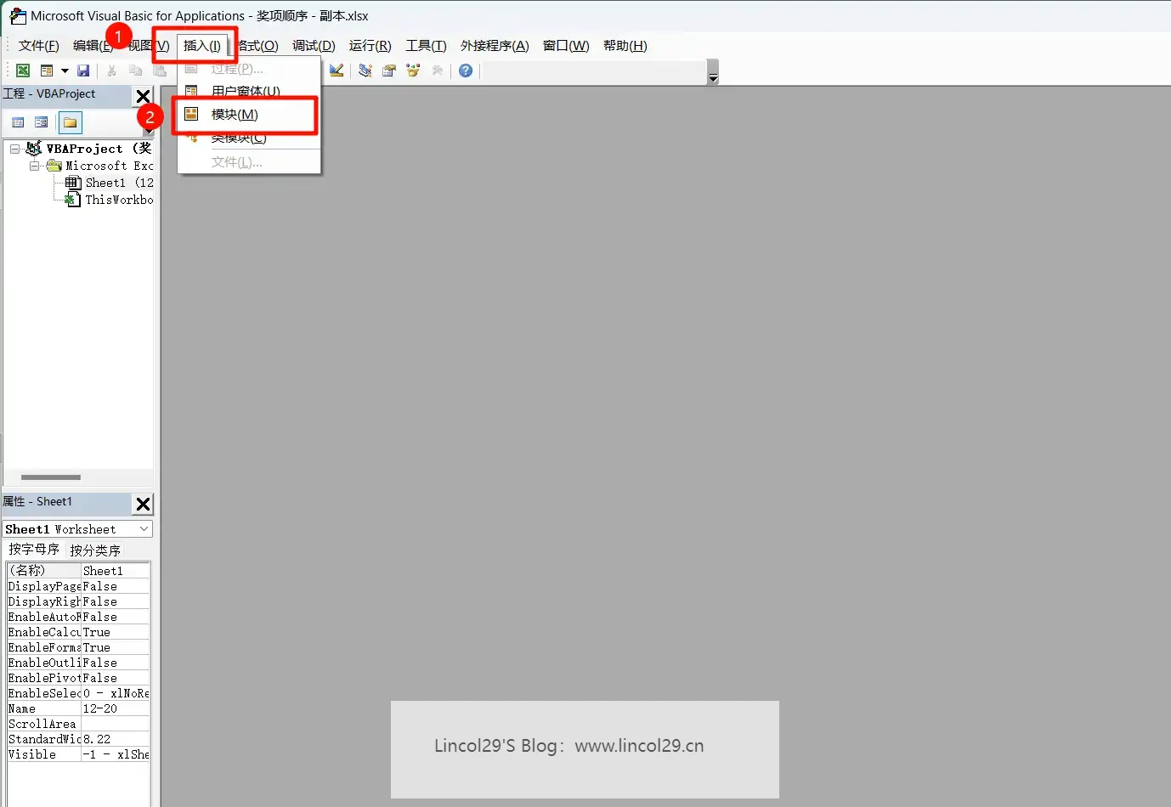Open the Help question mark icon

[466, 71]
